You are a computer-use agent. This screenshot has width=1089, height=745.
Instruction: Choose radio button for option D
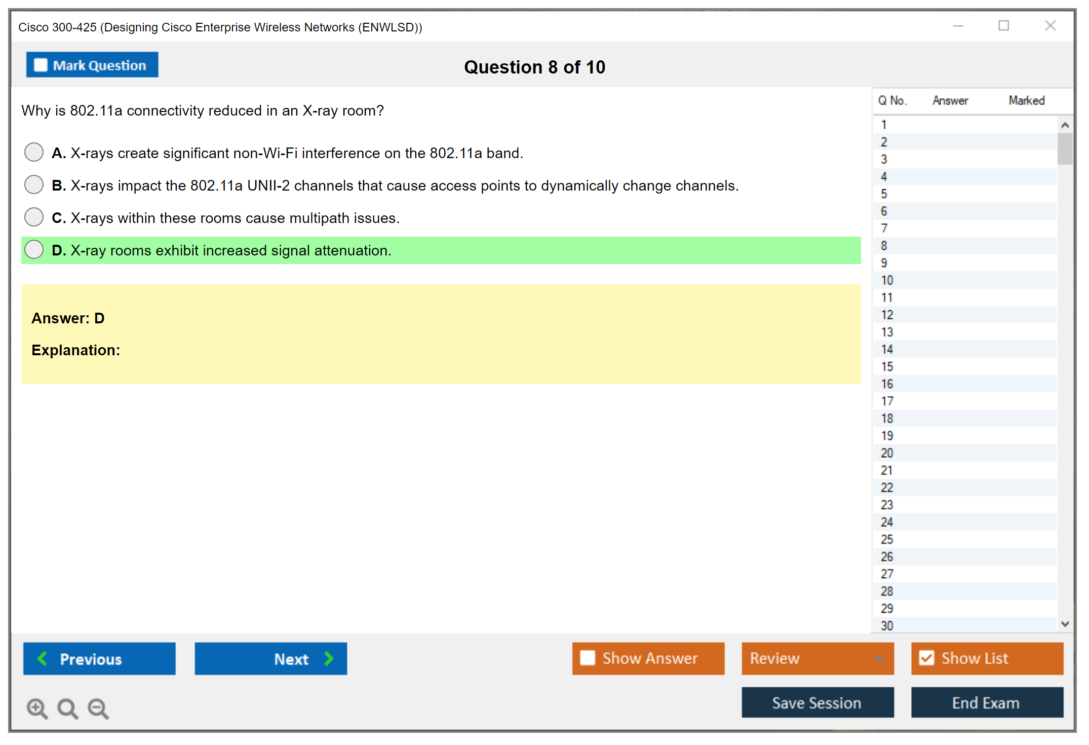point(34,249)
